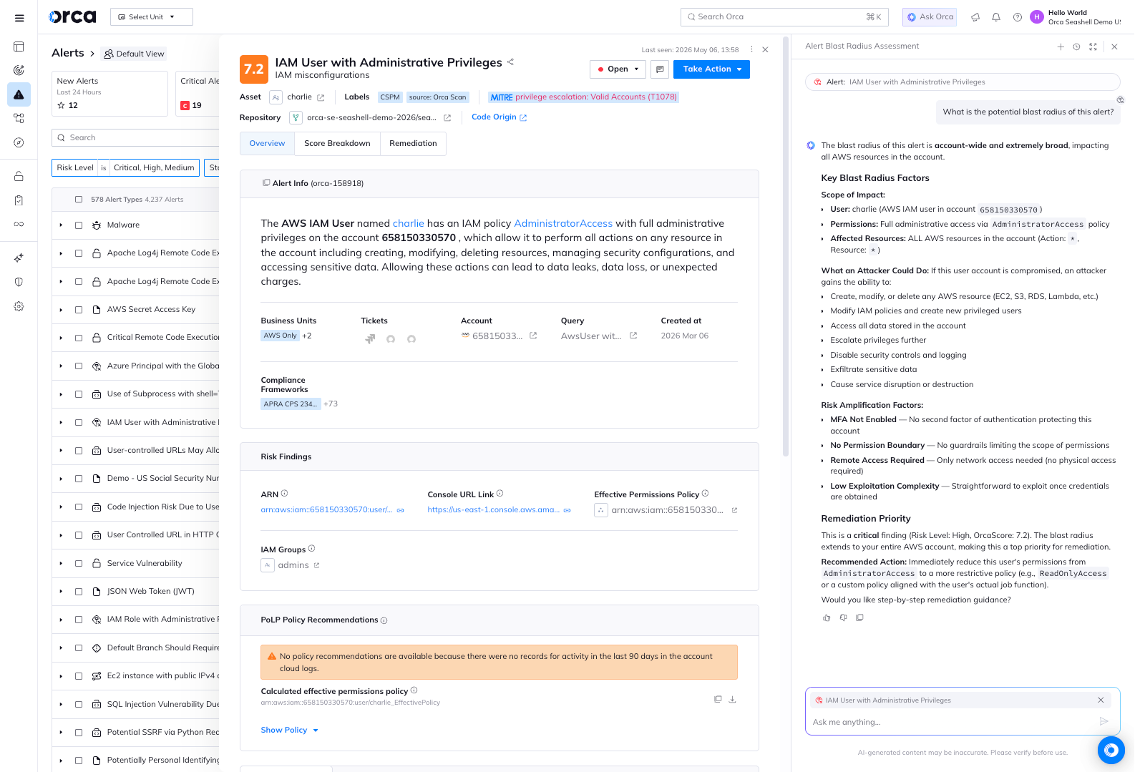Open the Select Unit dropdown
Viewport: 1145px width, 772px height.
(x=152, y=17)
